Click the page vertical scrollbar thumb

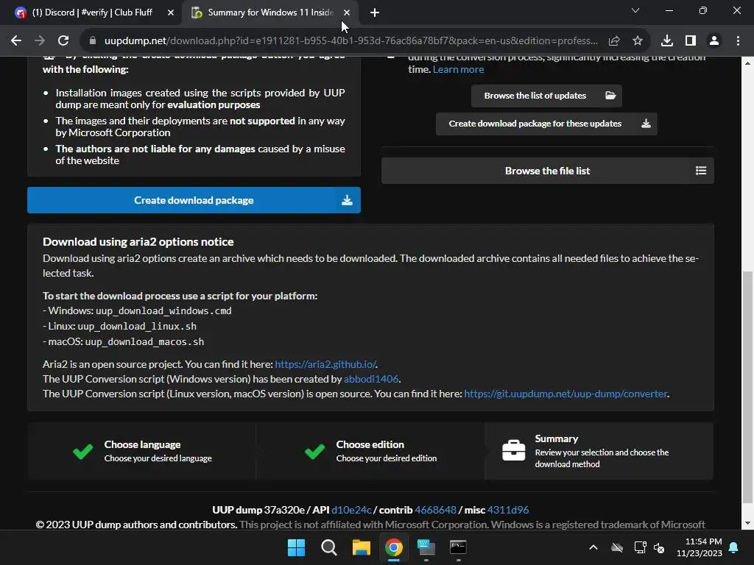click(x=748, y=387)
